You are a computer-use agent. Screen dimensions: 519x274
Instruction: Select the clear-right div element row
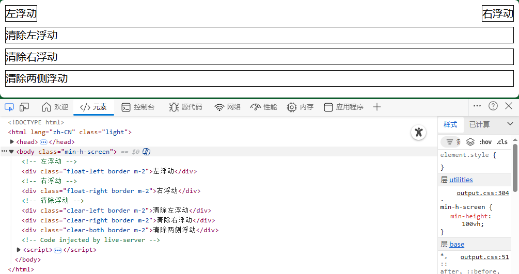point(118,220)
